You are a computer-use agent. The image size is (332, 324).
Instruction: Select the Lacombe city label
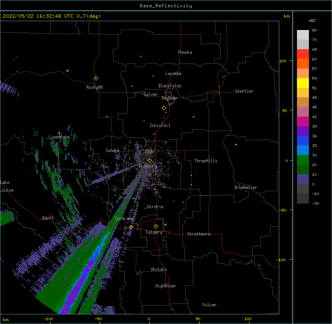[173, 73]
